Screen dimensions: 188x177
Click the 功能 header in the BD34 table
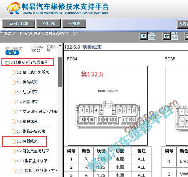(x=120, y=151)
